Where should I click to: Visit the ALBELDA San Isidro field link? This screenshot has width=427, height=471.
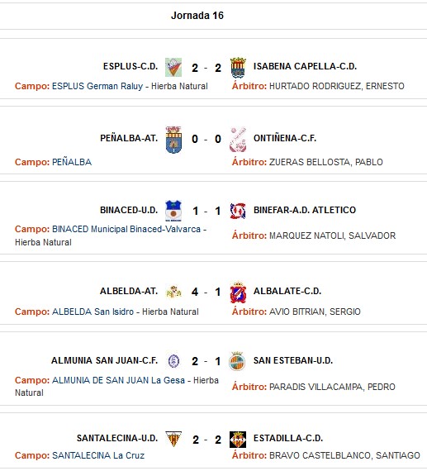[x=93, y=312]
